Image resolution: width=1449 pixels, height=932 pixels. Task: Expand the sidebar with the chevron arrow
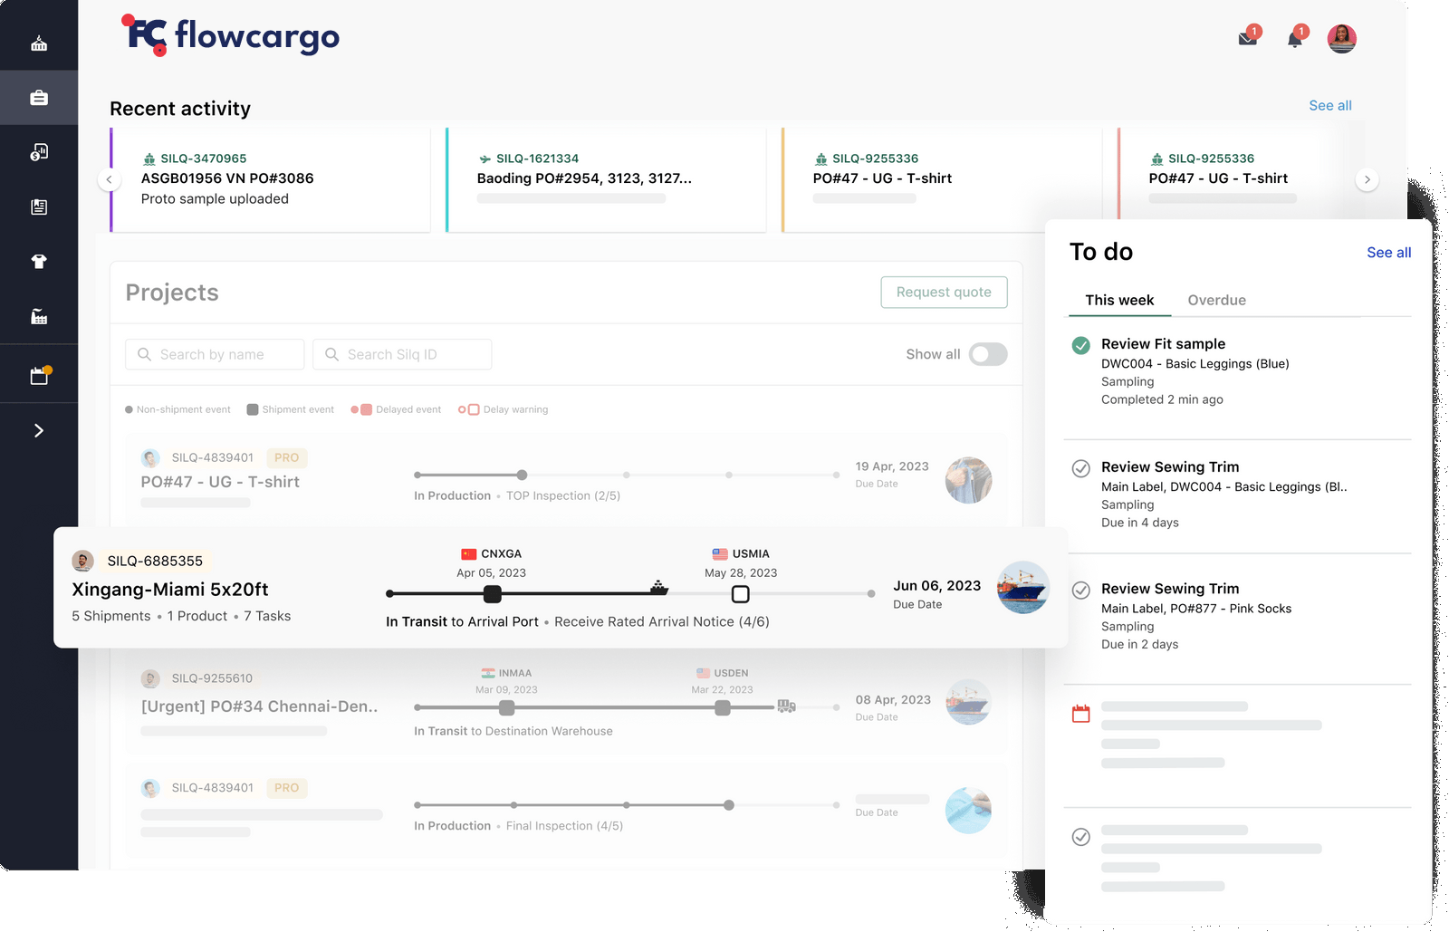39,431
